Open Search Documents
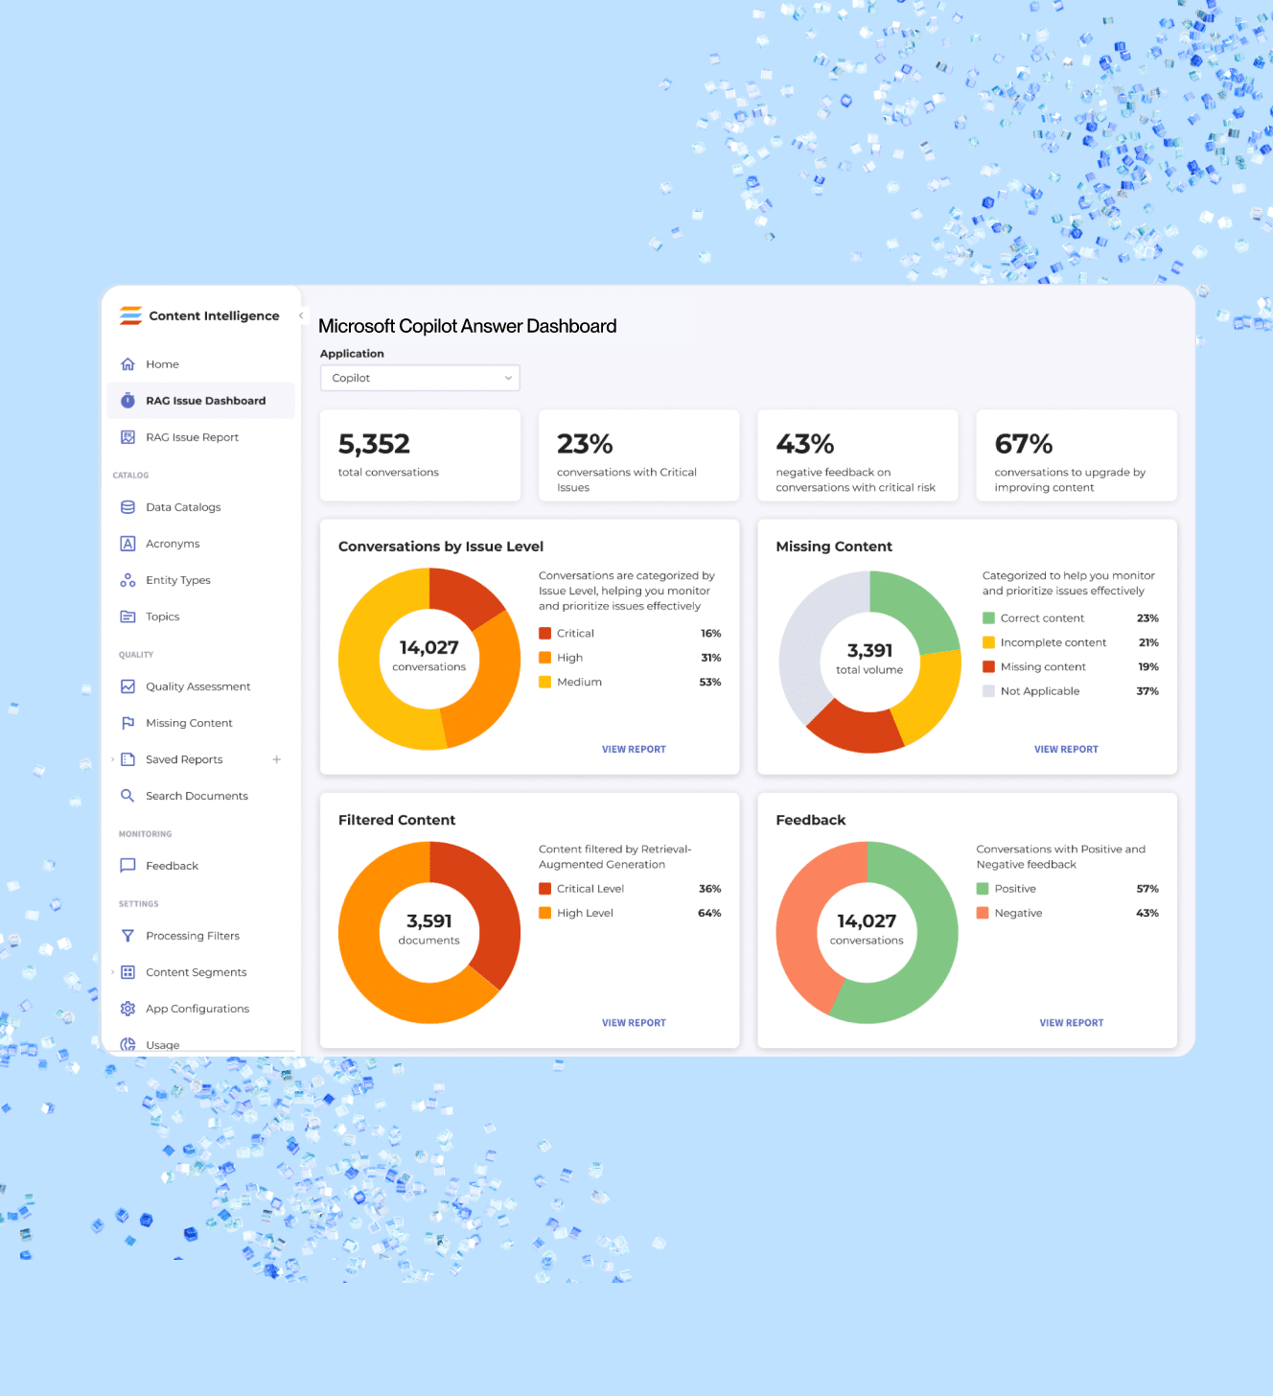1273x1396 pixels. click(x=200, y=796)
